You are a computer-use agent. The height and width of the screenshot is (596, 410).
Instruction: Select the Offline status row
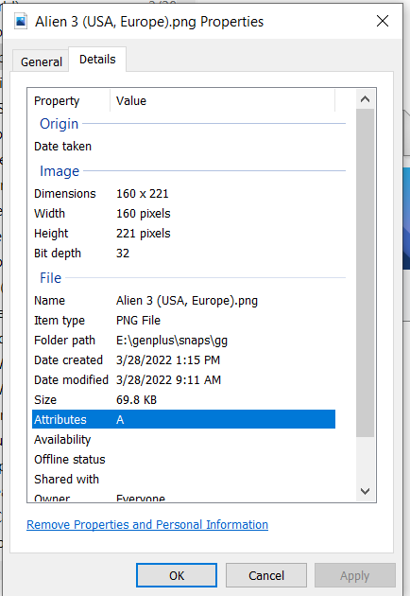tap(183, 459)
